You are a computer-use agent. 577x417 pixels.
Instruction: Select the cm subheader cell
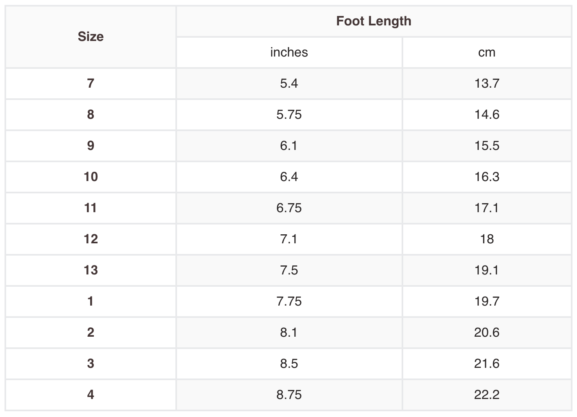(x=486, y=52)
